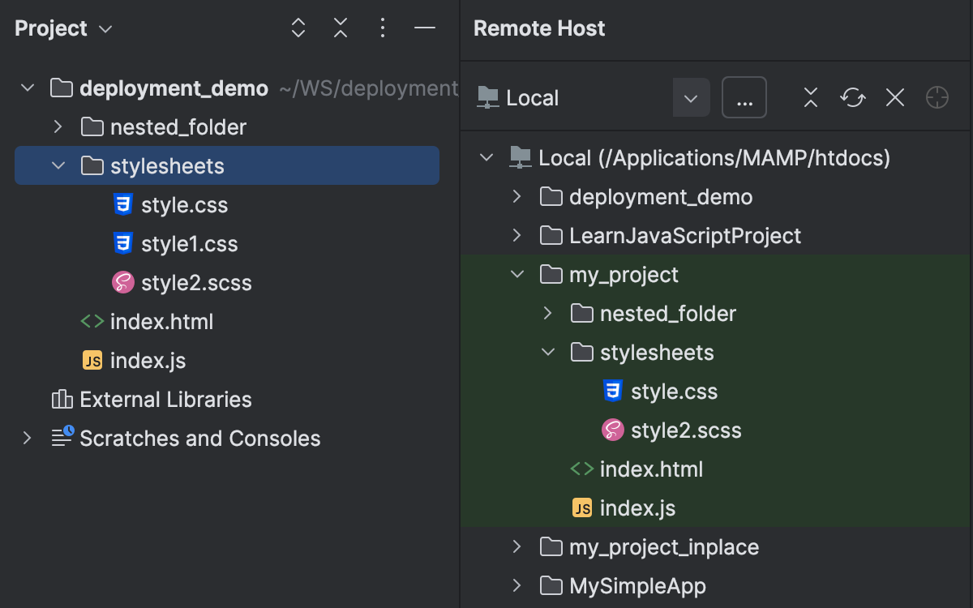Click the Collapse All icon in Project toolbar

coord(340,28)
